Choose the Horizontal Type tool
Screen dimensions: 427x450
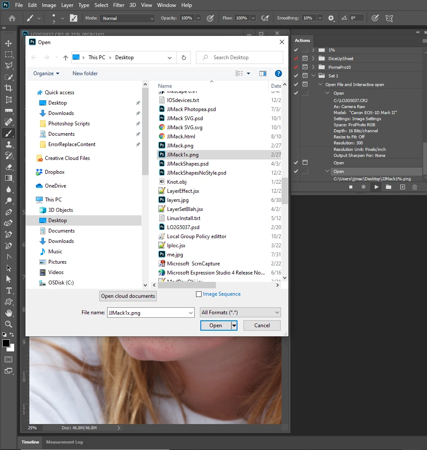[9, 291]
